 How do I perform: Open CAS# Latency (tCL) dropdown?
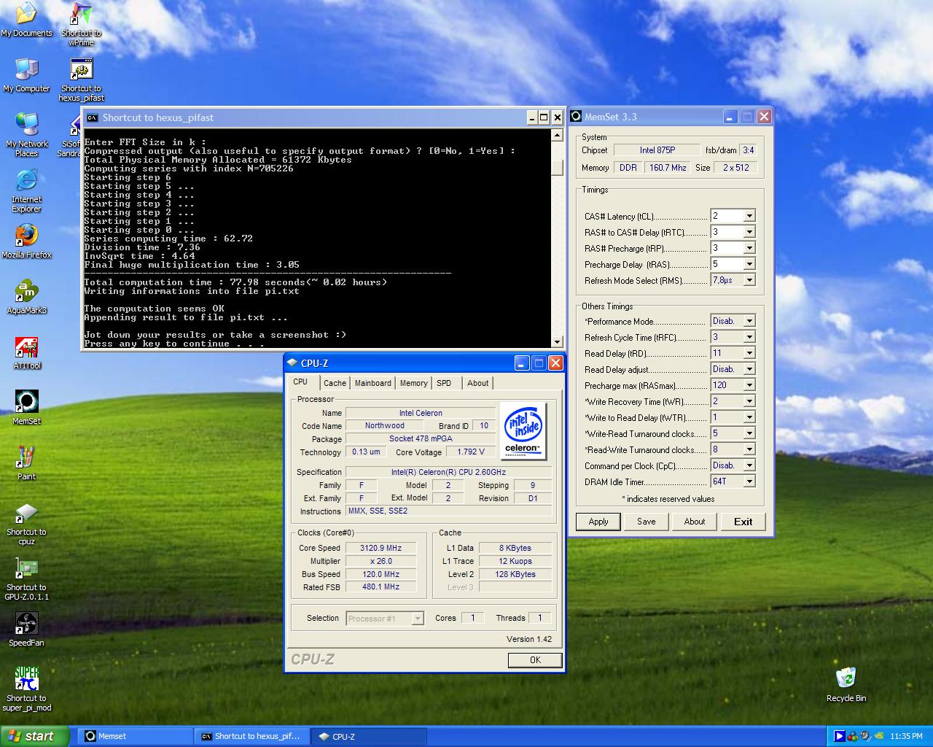click(x=749, y=216)
